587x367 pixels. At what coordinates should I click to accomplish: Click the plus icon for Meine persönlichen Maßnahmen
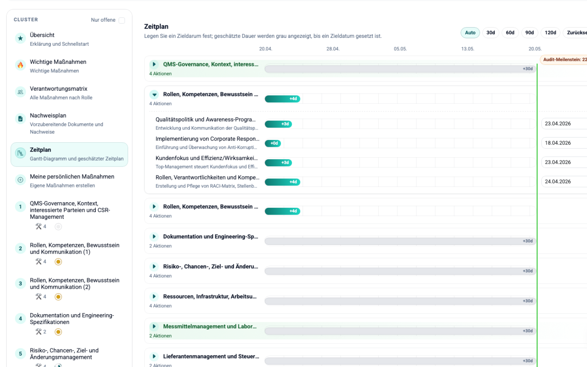coord(21,180)
